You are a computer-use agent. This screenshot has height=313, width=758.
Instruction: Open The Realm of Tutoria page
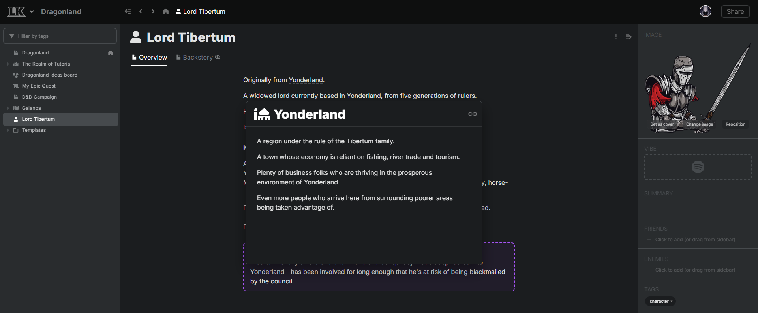click(x=46, y=64)
